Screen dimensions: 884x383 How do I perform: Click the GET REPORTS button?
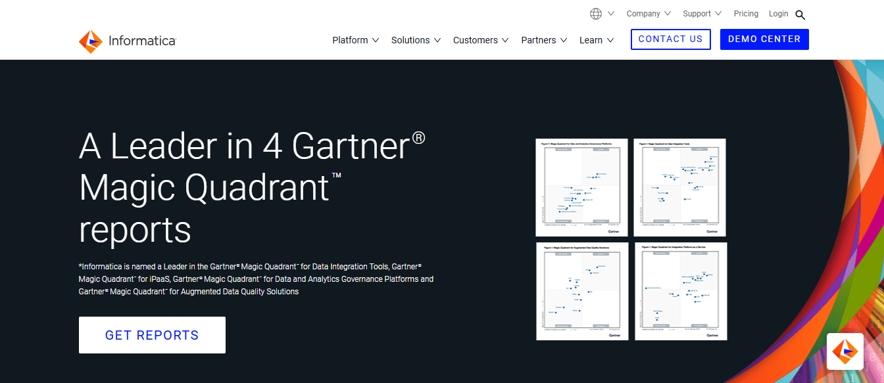[152, 335]
